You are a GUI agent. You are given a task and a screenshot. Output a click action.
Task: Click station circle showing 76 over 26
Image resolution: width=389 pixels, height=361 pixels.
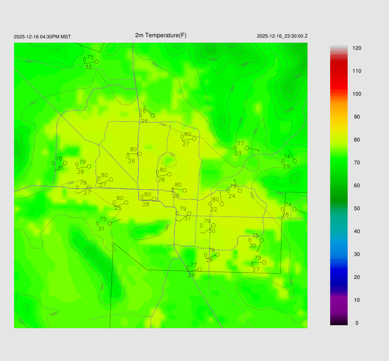[x=153, y=116]
